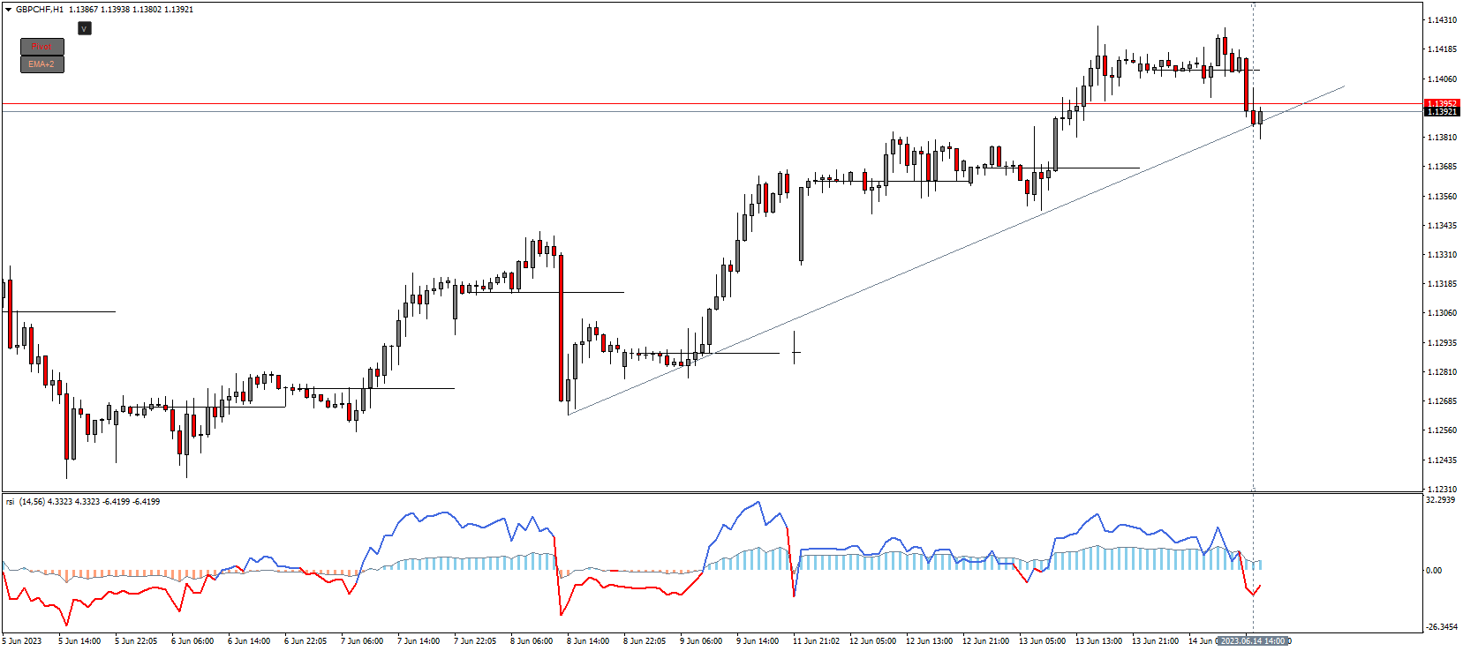Click the 1.13685 price scale value
The image size is (1463, 651).
[x=1442, y=167]
